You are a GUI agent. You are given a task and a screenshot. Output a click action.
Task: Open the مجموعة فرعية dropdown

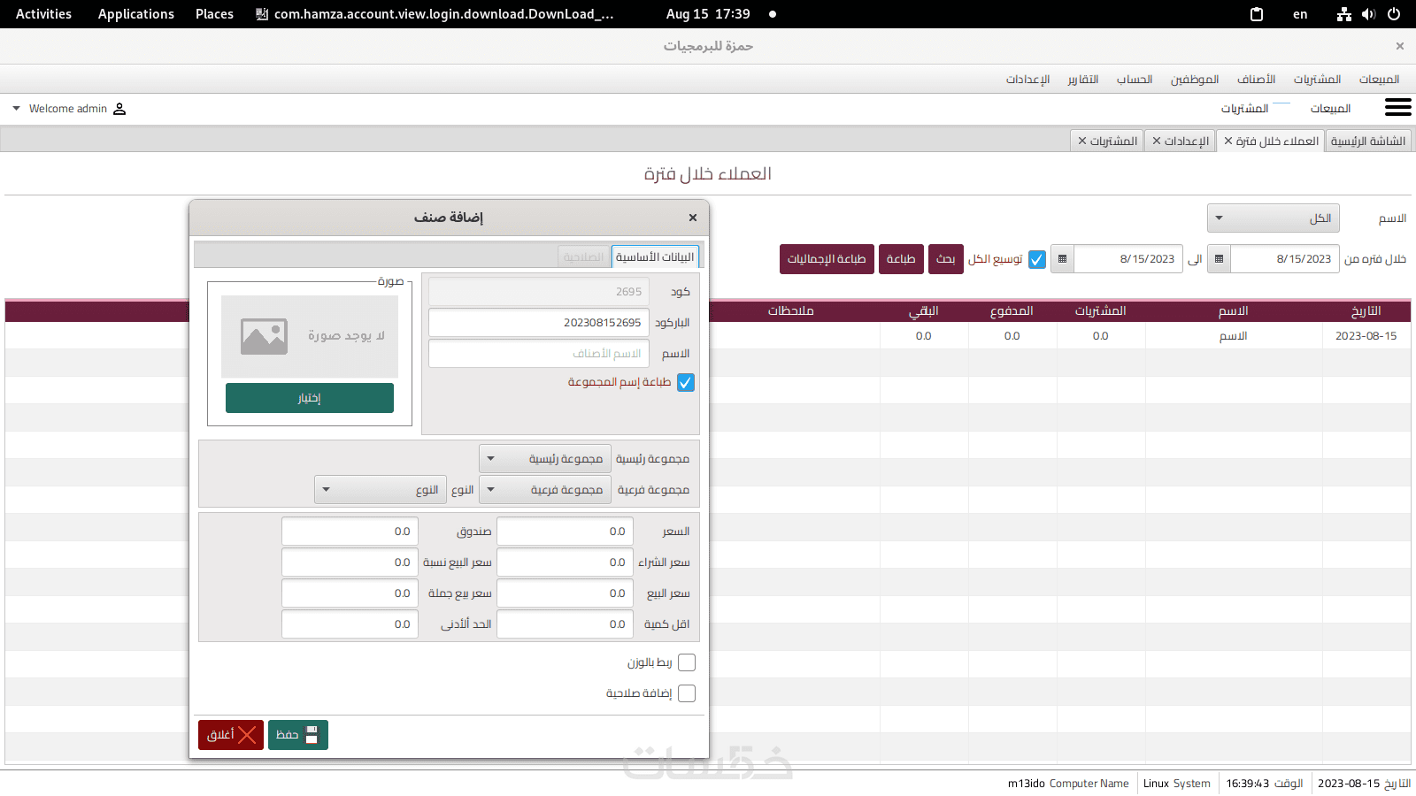pyautogui.click(x=545, y=490)
